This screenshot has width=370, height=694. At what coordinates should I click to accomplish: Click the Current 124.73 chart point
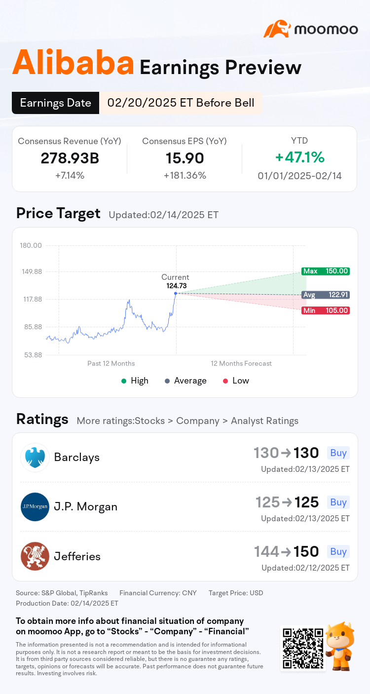pos(175,293)
